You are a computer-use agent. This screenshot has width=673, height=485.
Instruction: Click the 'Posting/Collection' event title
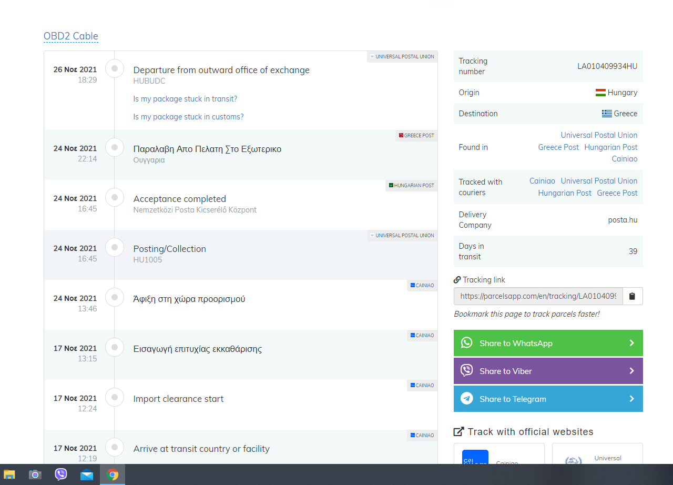[x=170, y=249]
